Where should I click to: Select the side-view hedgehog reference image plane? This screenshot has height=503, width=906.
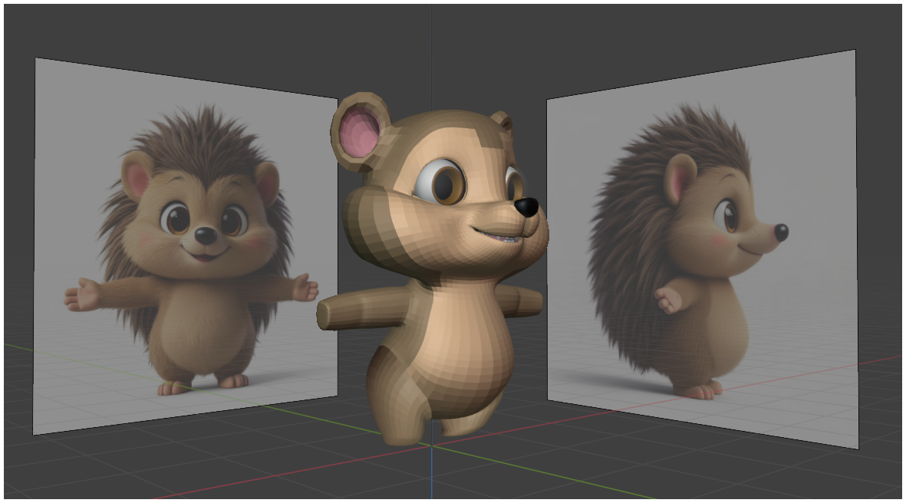click(702, 248)
